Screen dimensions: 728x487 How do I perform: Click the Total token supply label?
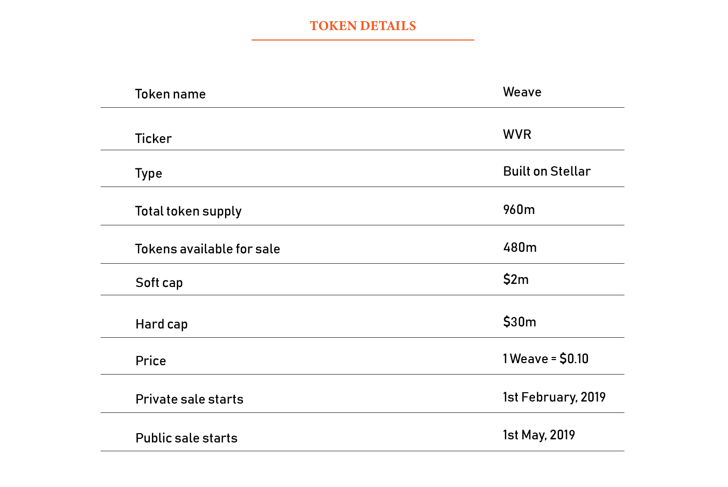coord(188,211)
